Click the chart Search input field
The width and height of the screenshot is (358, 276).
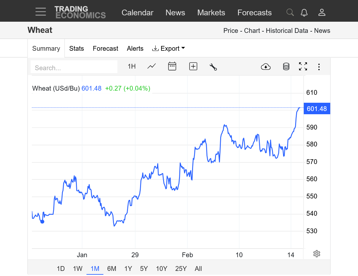click(x=74, y=68)
